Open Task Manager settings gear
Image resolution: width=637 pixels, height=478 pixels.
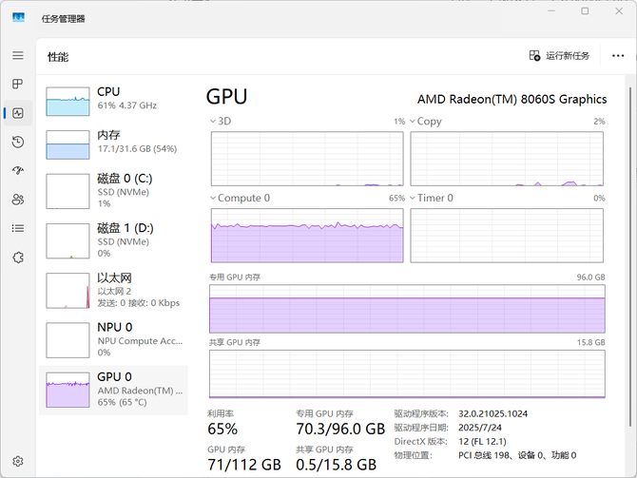coord(17,462)
